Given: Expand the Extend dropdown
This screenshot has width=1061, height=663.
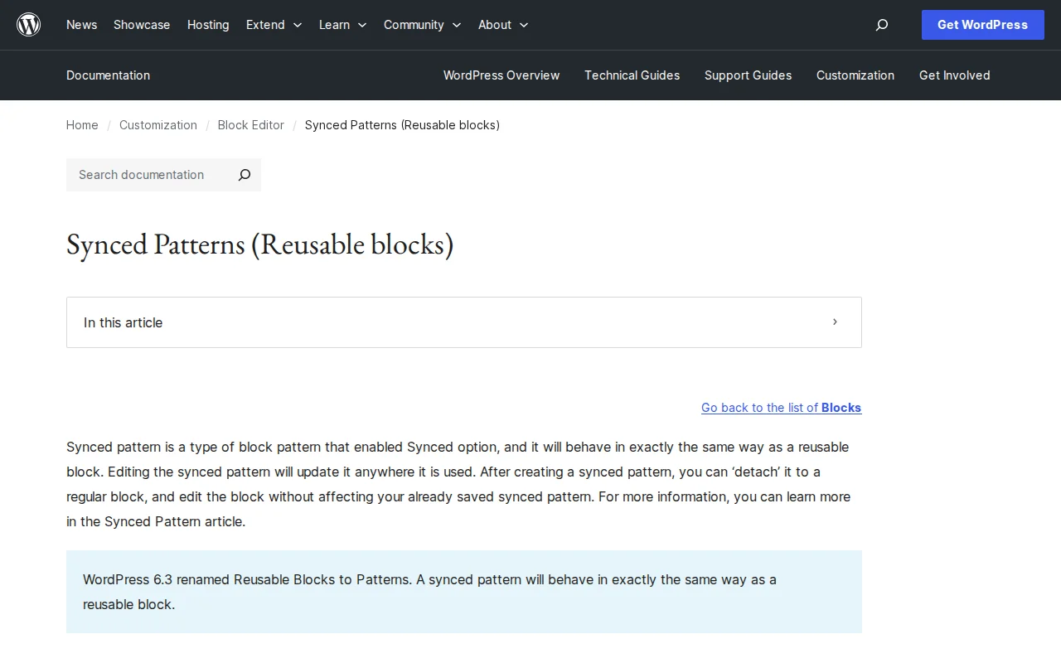Looking at the screenshot, I should click(x=274, y=25).
